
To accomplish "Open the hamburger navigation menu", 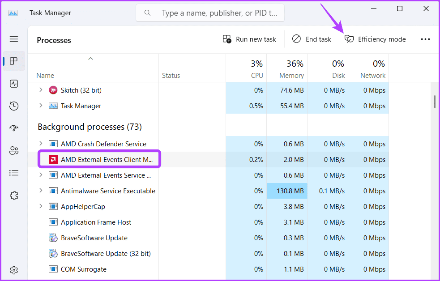I will click(14, 39).
